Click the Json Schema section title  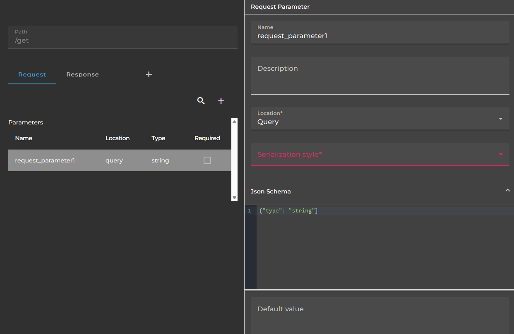tap(271, 191)
